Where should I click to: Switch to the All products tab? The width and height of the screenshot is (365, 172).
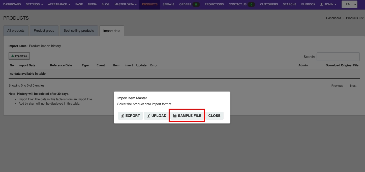click(16, 31)
